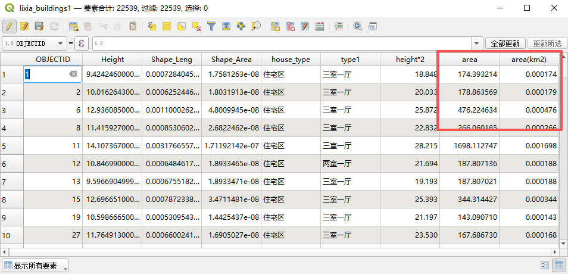Switch to table view at bottom right

pyautogui.click(x=558, y=265)
